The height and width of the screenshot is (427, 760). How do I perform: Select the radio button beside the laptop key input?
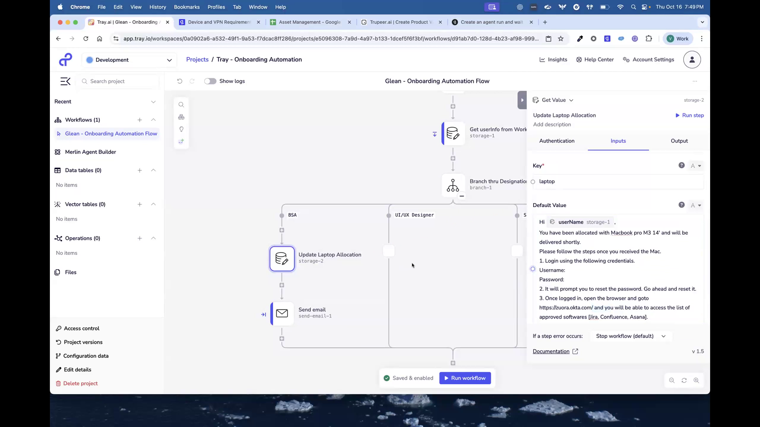coord(533,181)
